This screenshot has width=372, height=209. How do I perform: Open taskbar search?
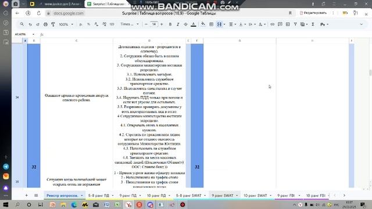[x=17, y=204]
